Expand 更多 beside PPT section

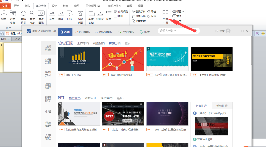(x=120, y=98)
